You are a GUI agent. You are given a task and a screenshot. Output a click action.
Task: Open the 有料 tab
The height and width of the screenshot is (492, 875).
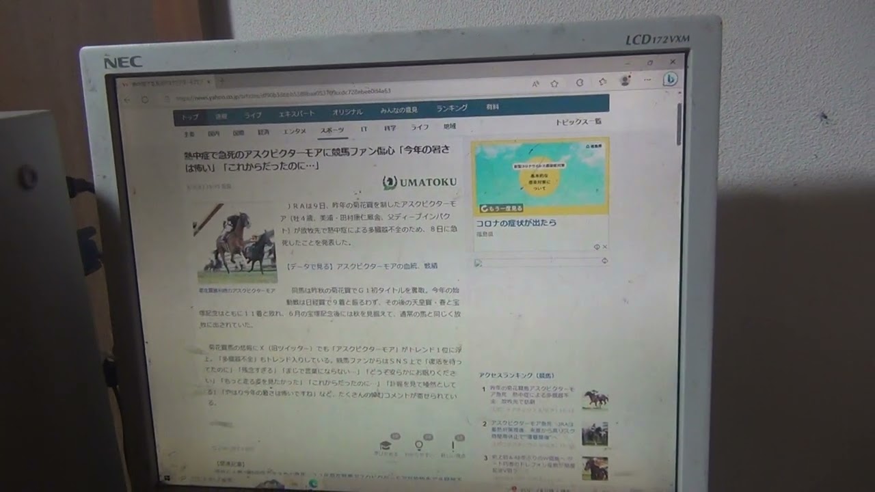tap(492, 107)
